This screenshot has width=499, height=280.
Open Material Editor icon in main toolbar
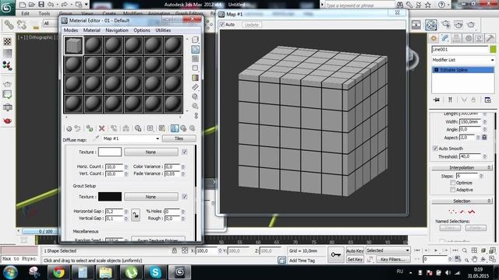(x=431, y=25)
